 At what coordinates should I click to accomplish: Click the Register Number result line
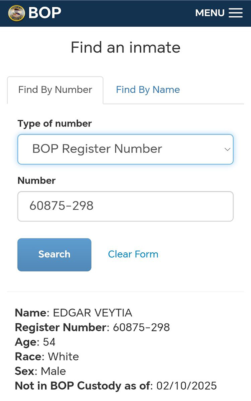click(x=92, y=327)
